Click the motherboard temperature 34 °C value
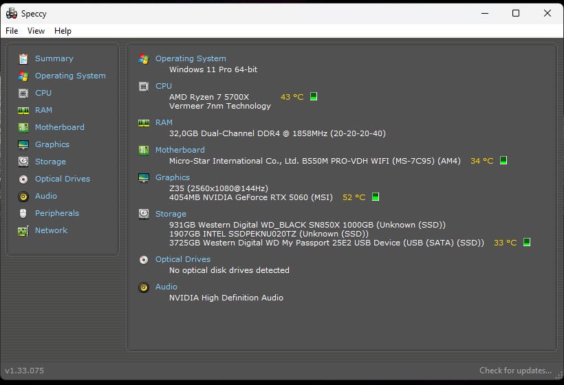This screenshot has width=564, height=385. click(x=482, y=161)
